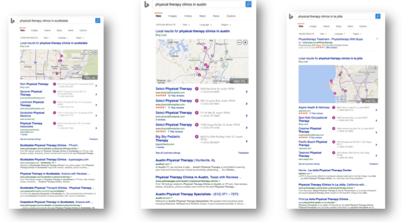The width and height of the screenshot is (402, 222).
Task: Zoom in on the La Jolla map
Action: pos(375,68)
